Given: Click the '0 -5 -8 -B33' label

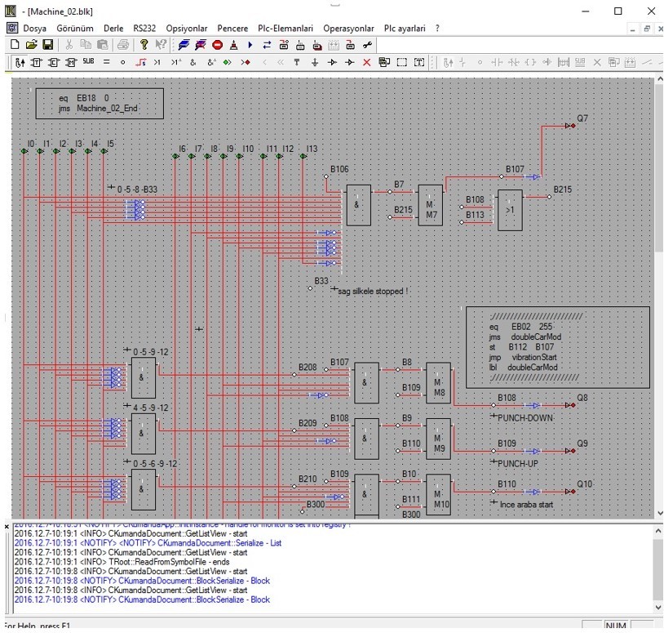Looking at the screenshot, I should [137, 189].
